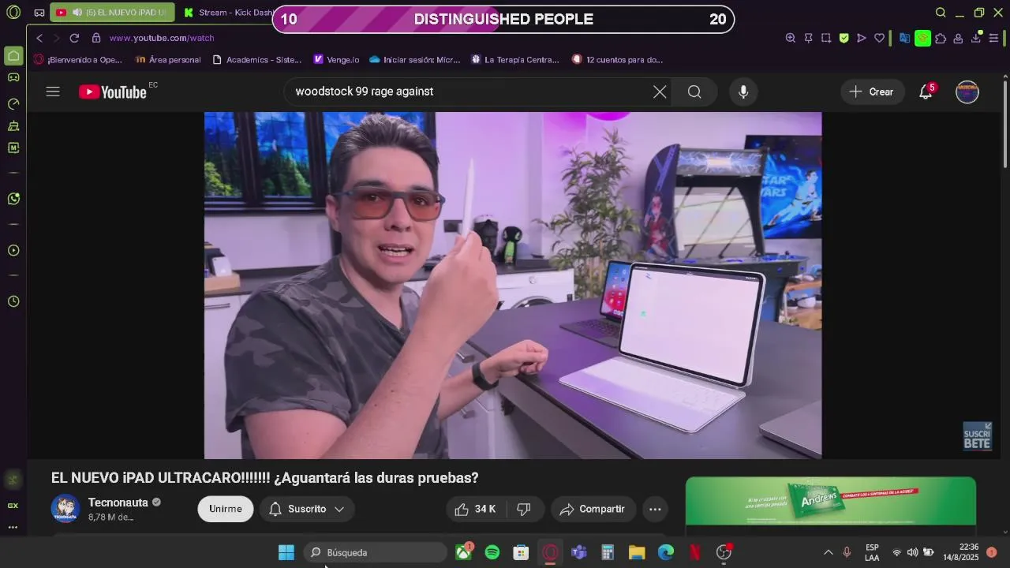Open the YouTube hamburger guide menu

coord(53,92)
